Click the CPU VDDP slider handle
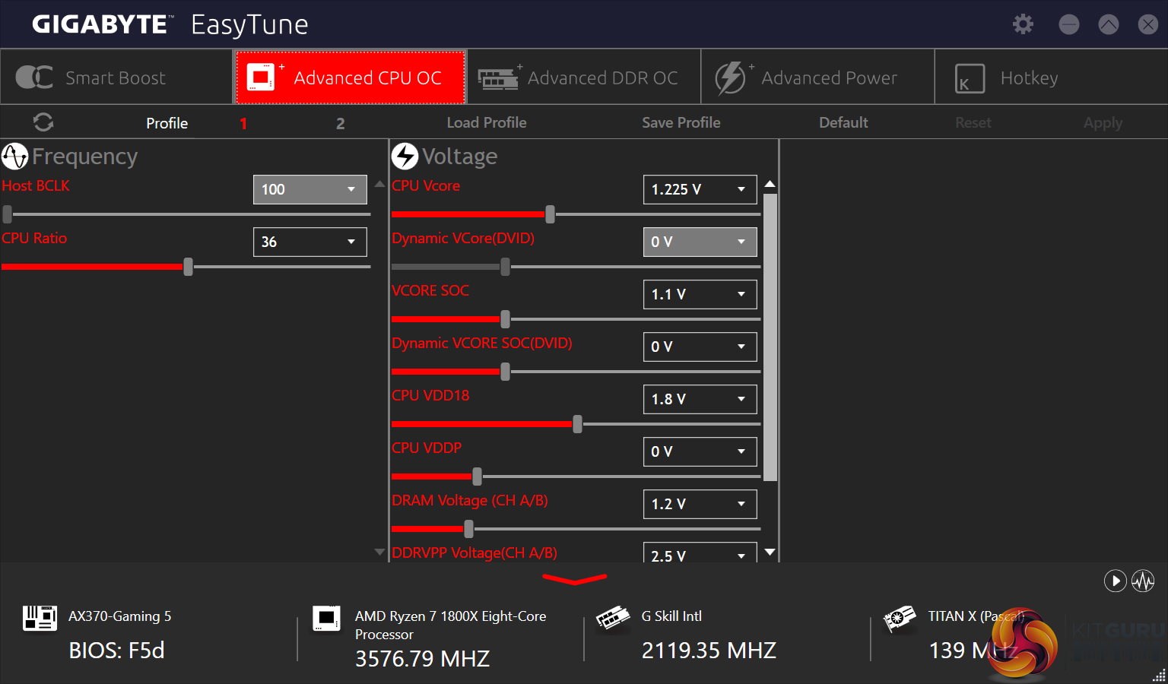This screenshot has height=684, width=1168. [x=477, y=477]
